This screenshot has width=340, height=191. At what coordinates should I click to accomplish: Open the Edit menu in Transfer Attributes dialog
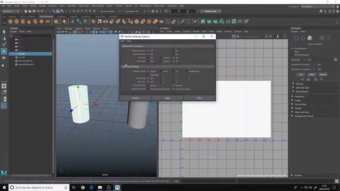[123, 41]
